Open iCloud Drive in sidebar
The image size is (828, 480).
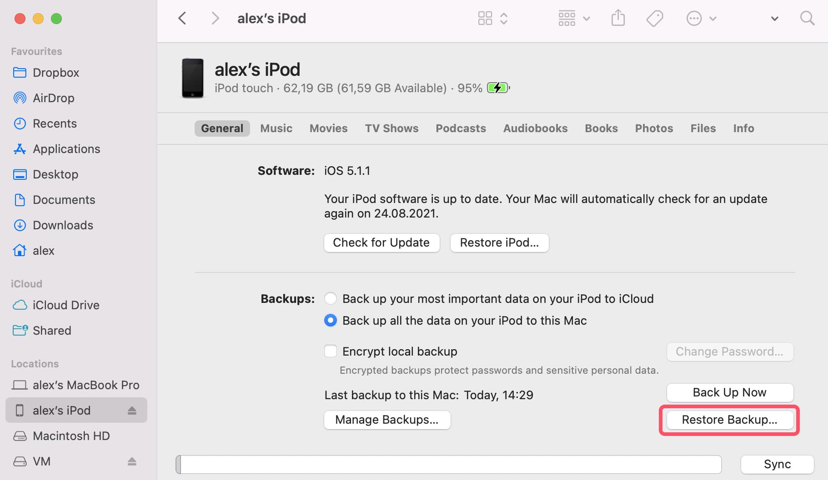point(76,305)
